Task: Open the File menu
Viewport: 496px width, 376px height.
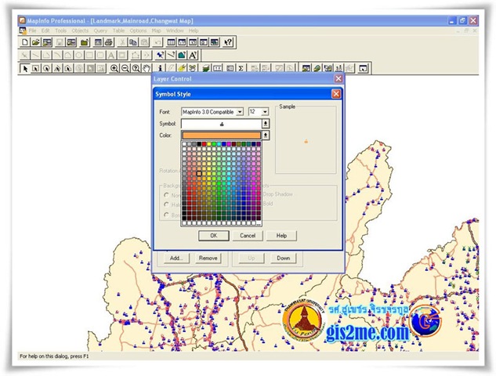Action: [x=32, y=31]
